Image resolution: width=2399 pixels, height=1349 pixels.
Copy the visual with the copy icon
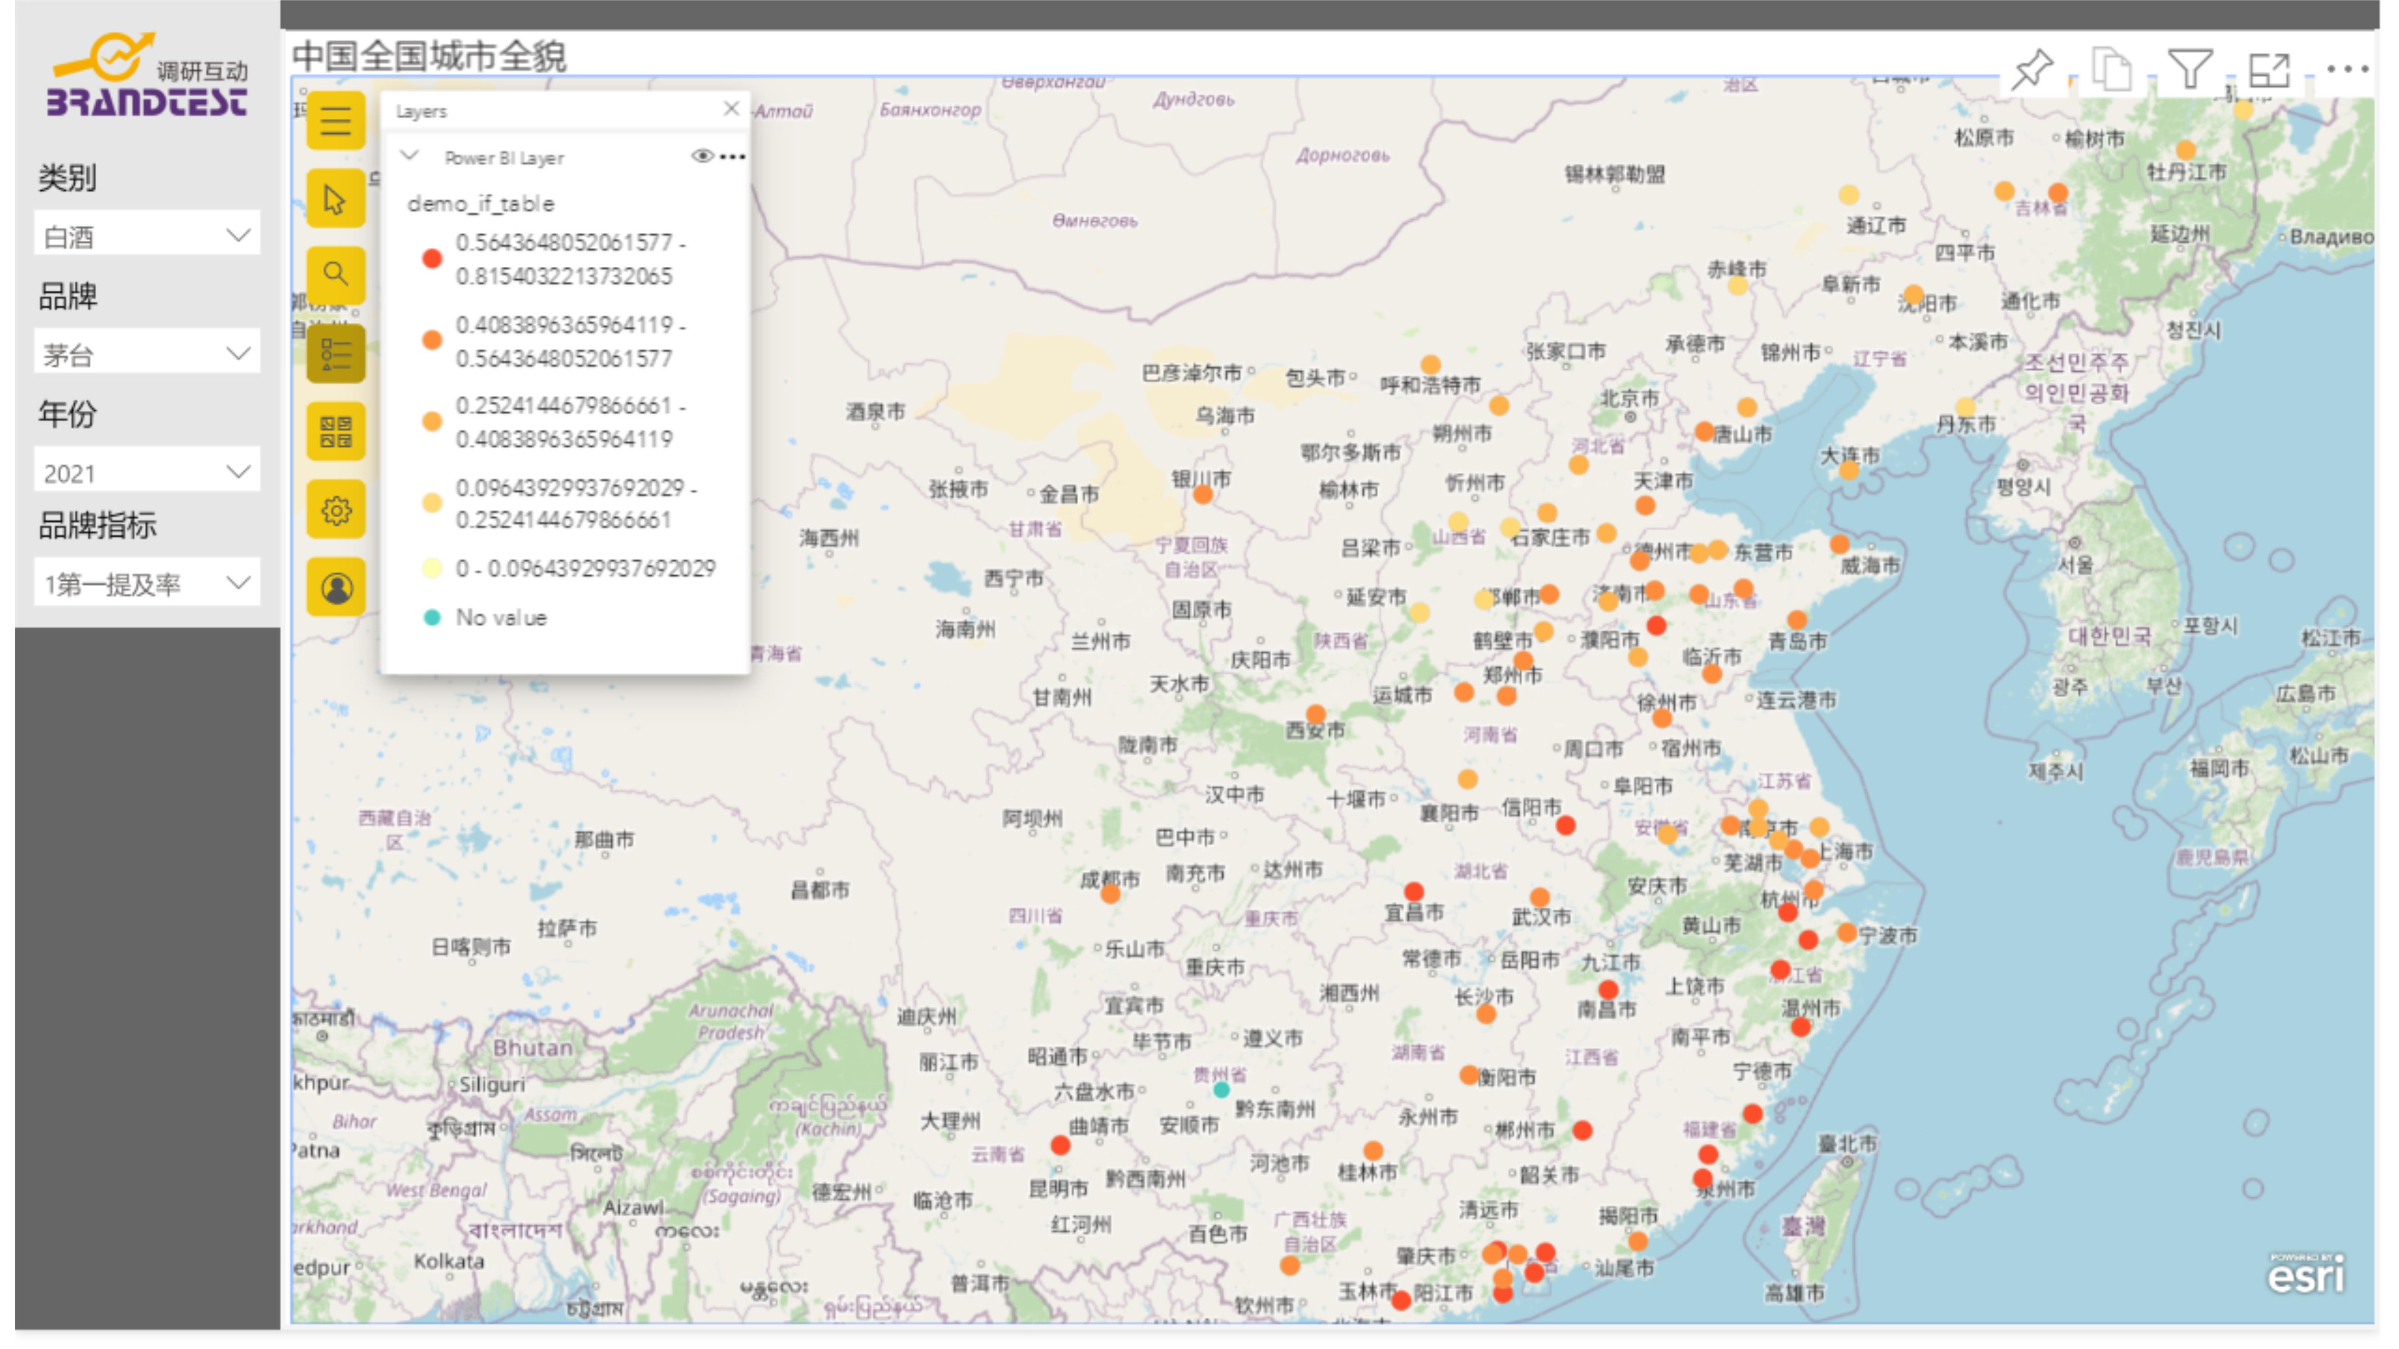click(2111, 69)
